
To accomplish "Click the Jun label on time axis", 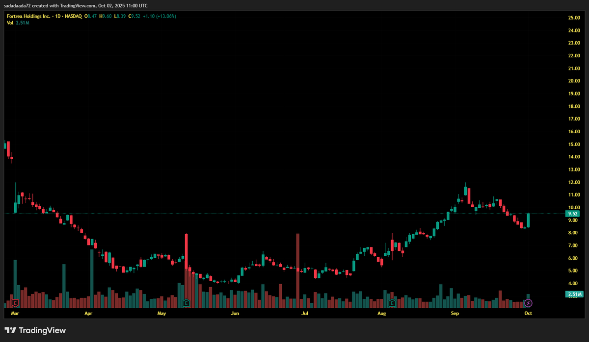I will (x=235, y=313).
